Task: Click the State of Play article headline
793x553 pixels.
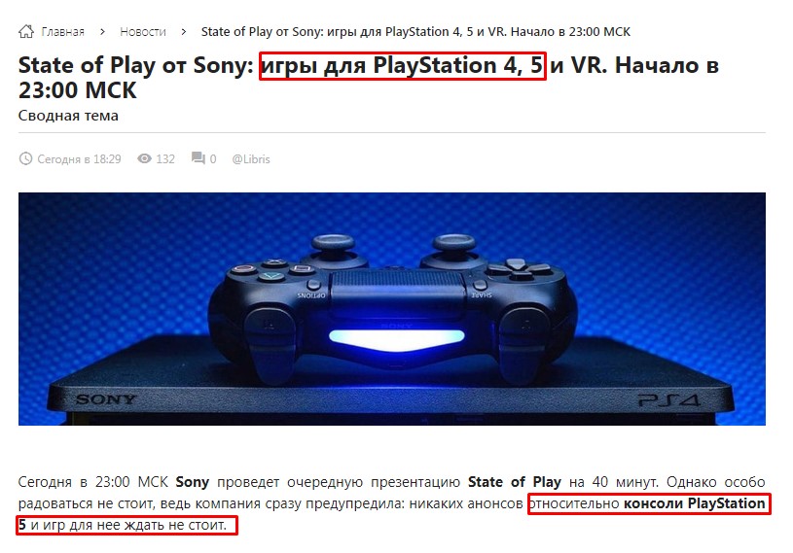Action: [369, 78]
